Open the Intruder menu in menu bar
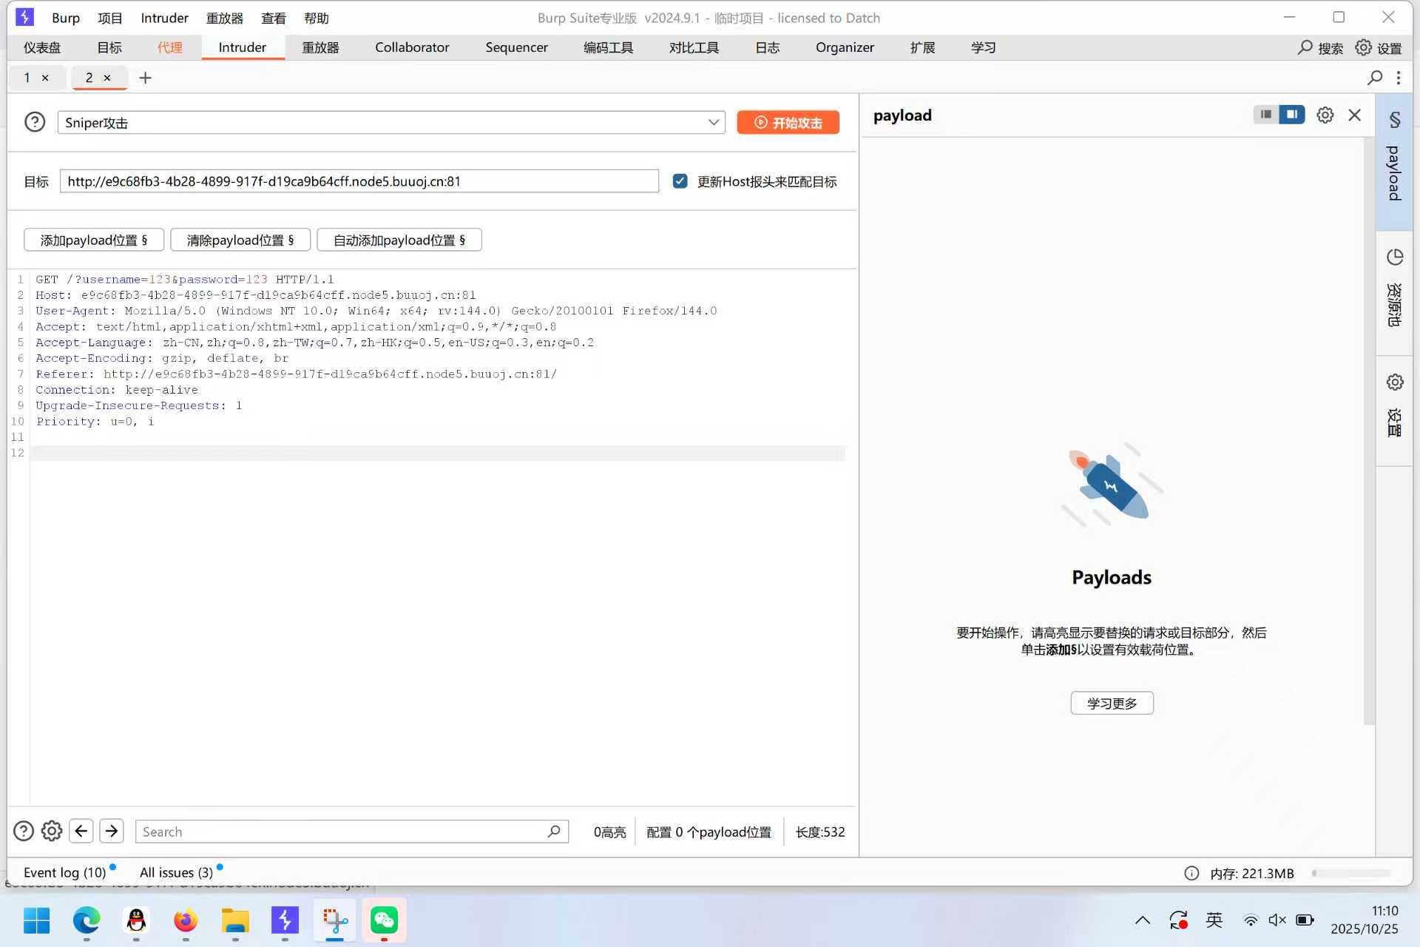The image size is (1420, 947). pyautogui.click(x=164, y=18)
